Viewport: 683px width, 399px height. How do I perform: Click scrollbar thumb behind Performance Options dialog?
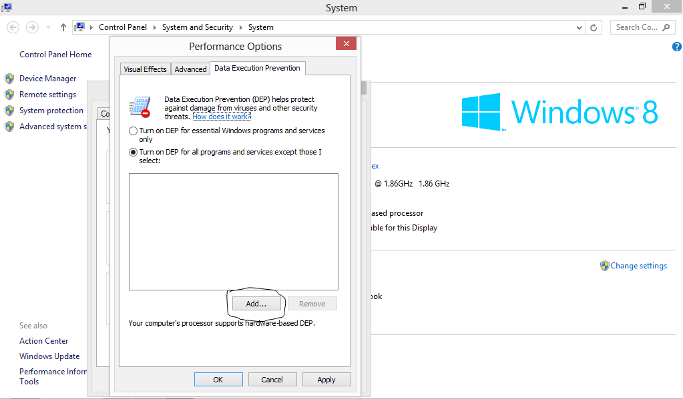tap(364, 88)
